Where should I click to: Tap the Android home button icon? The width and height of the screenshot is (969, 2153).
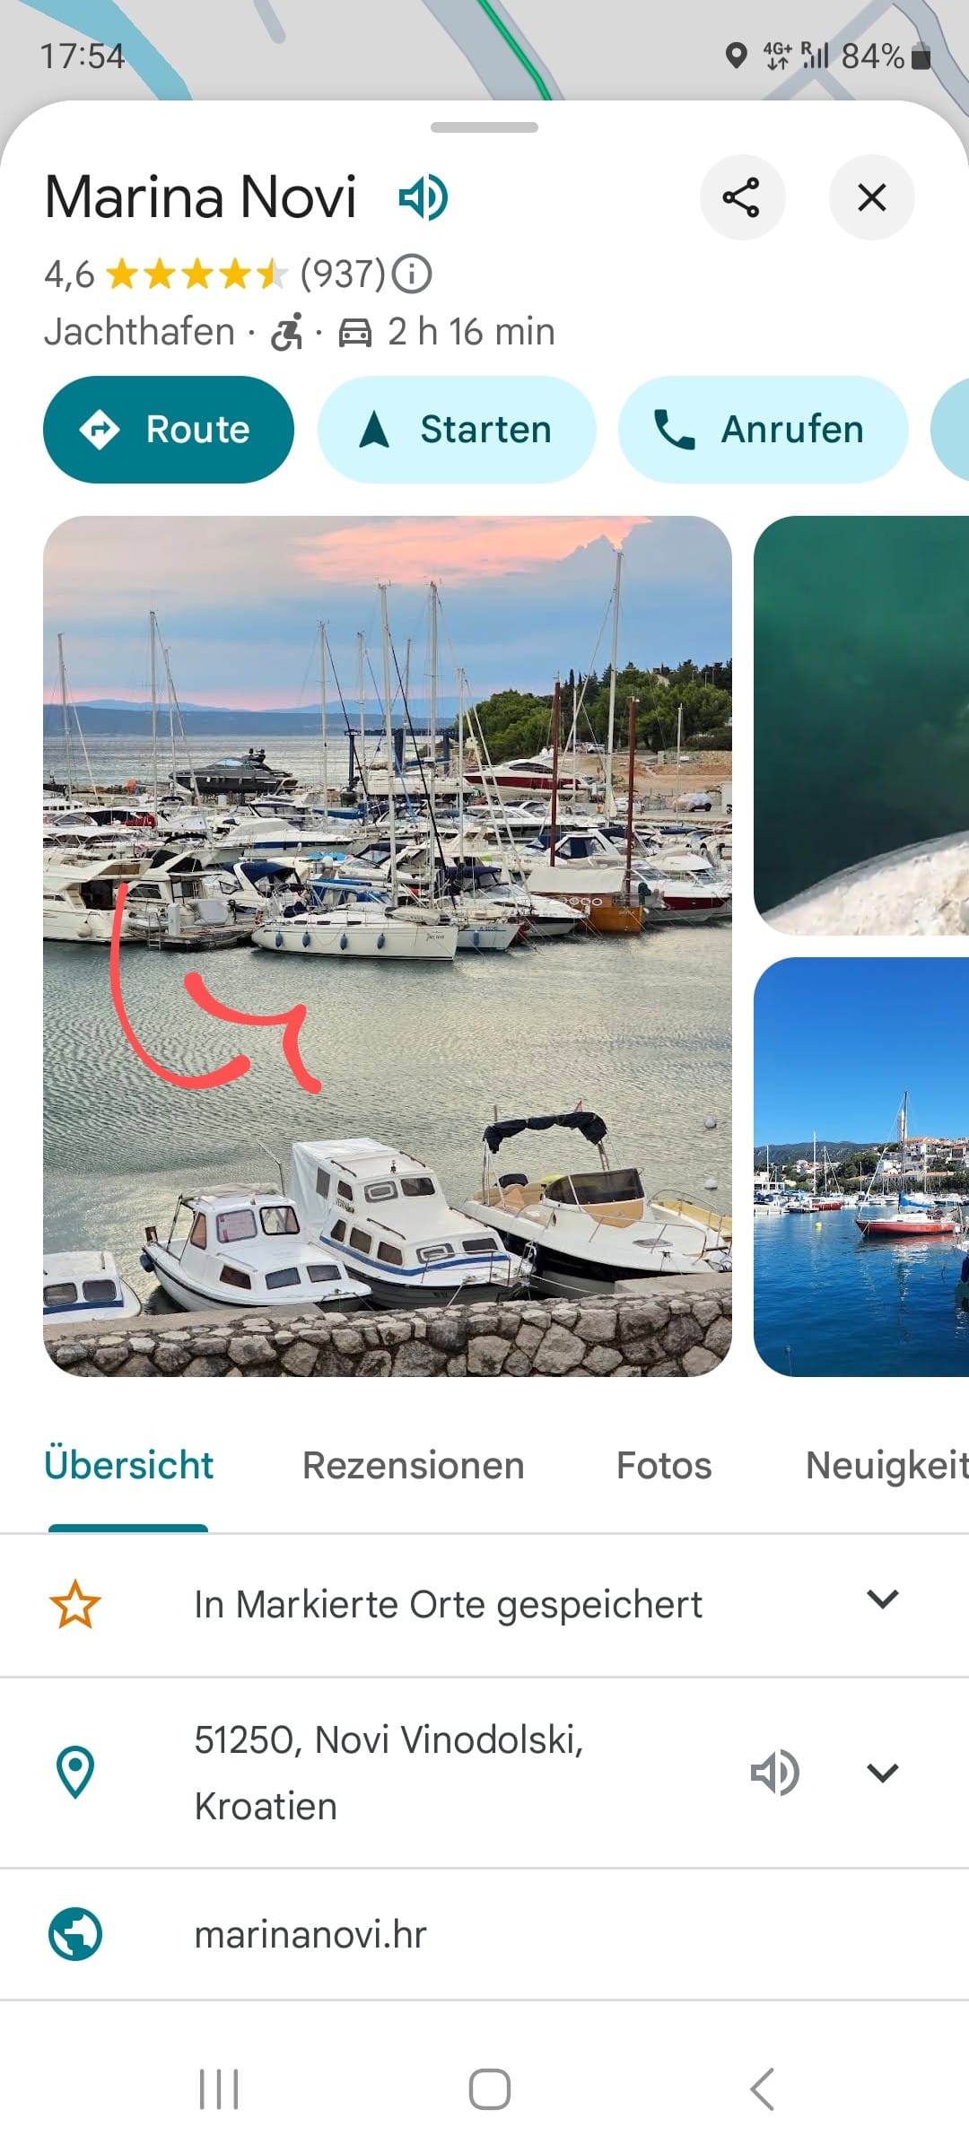(x=490, y=2089)
